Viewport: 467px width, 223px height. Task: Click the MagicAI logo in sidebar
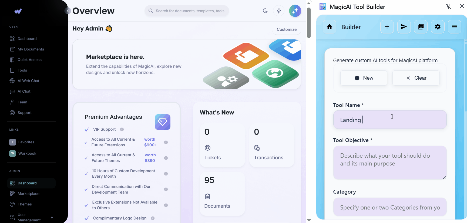click(18, 11)
